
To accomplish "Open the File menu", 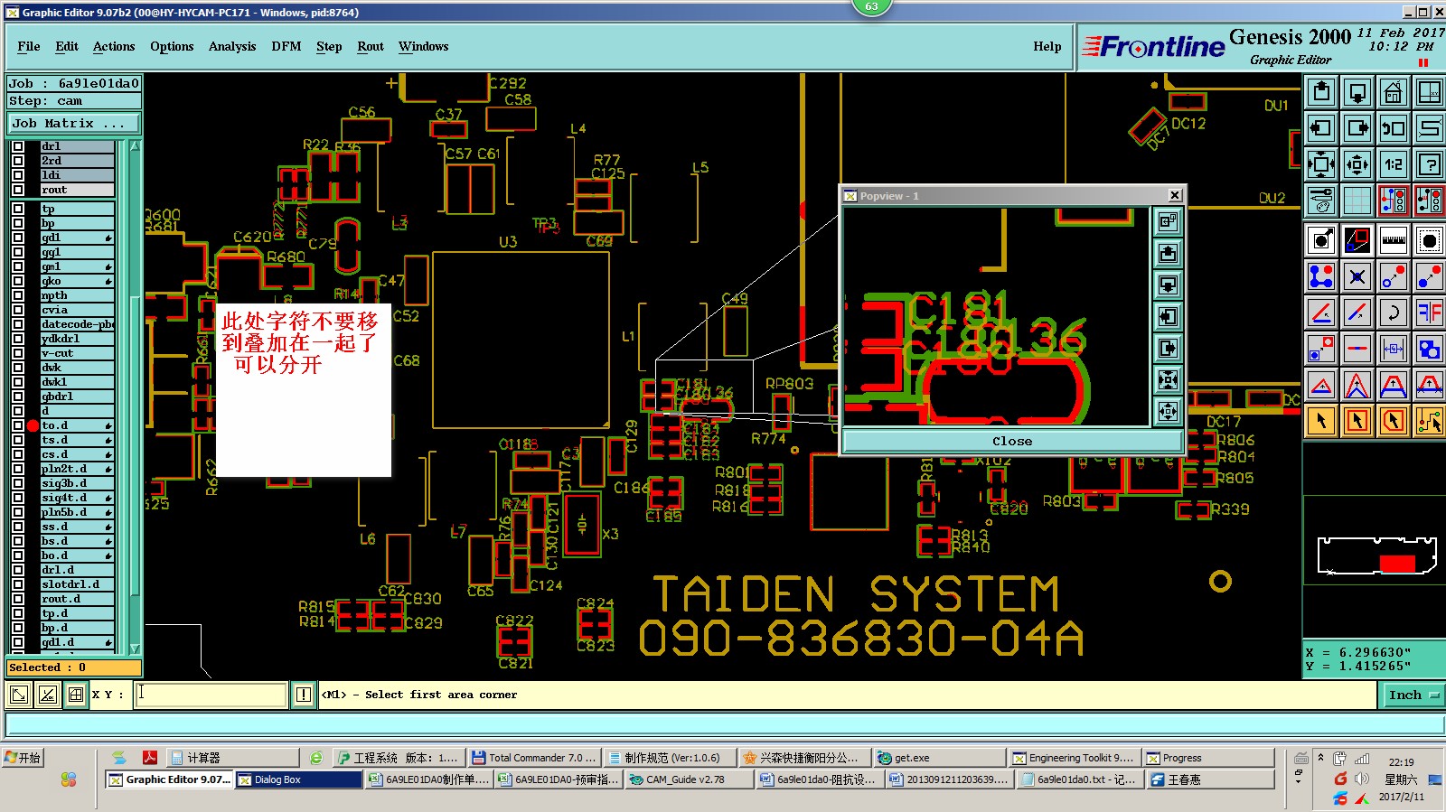I will tap(29, 46).
